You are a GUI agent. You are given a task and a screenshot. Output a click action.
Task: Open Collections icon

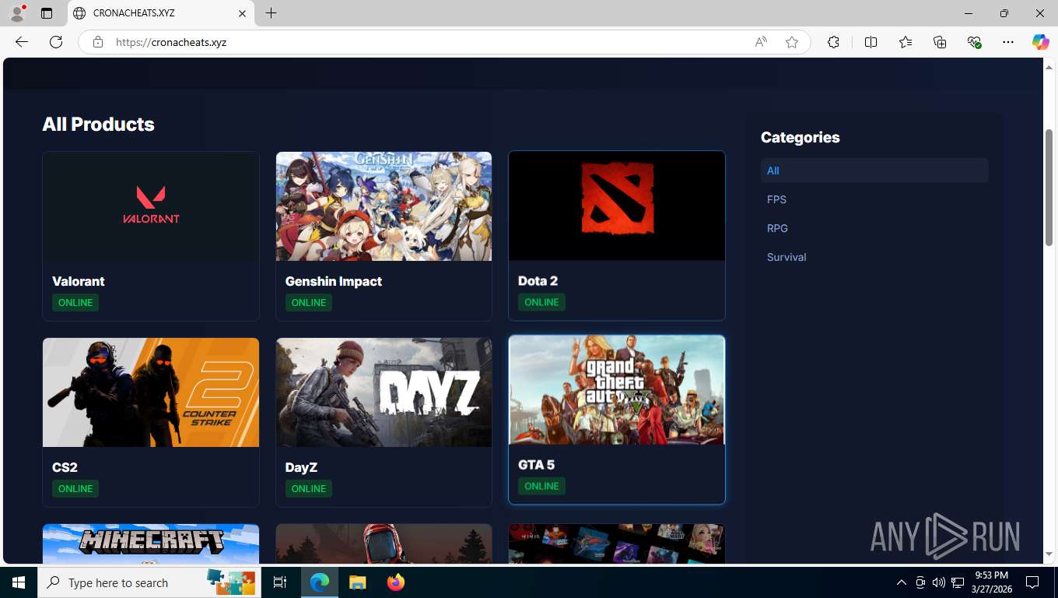(x=940, y=42)
